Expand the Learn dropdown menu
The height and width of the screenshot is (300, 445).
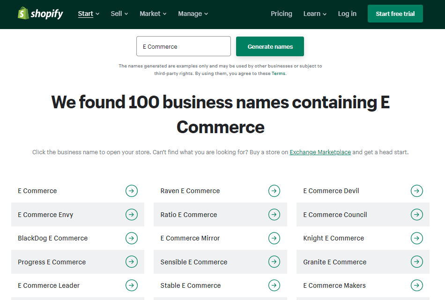pyautogui.click(x=315, y=14)
